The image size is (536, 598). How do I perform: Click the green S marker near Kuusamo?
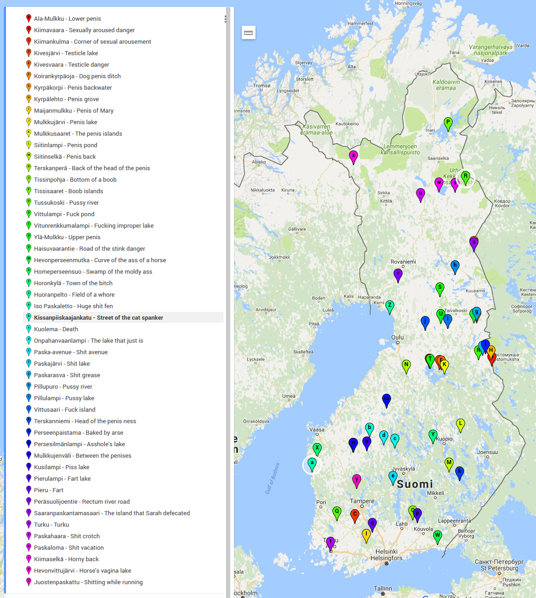[440, 290]
